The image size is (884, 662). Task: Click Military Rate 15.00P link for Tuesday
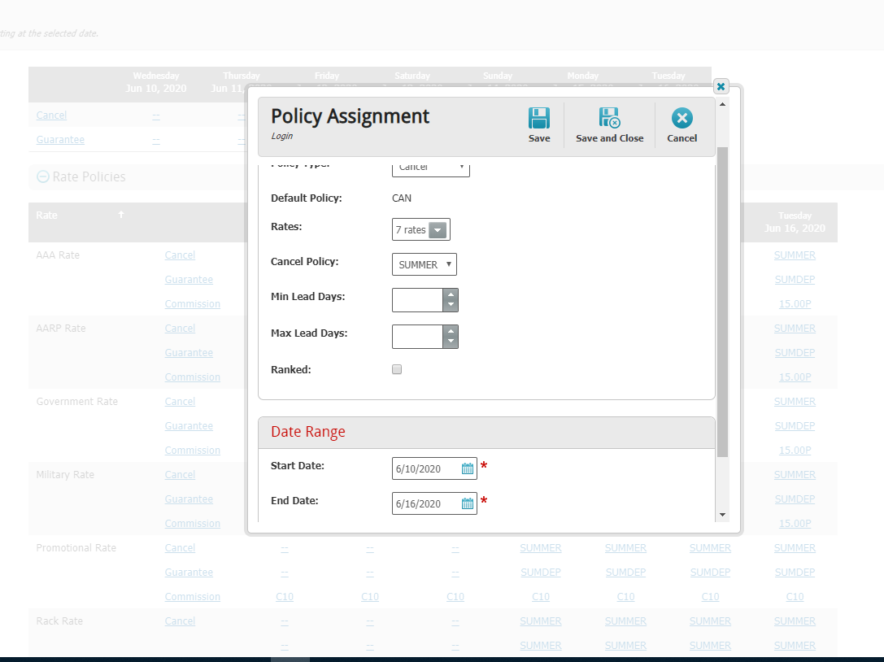click(x=795, y=523)
